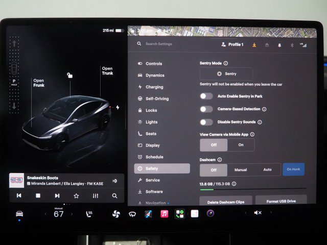327x245 pixels.
Task: Open Lights settings menu
Action: [x=162, y=122]
